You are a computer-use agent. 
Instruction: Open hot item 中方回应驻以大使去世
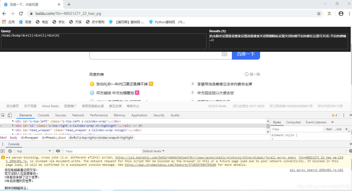pos(216,93)
